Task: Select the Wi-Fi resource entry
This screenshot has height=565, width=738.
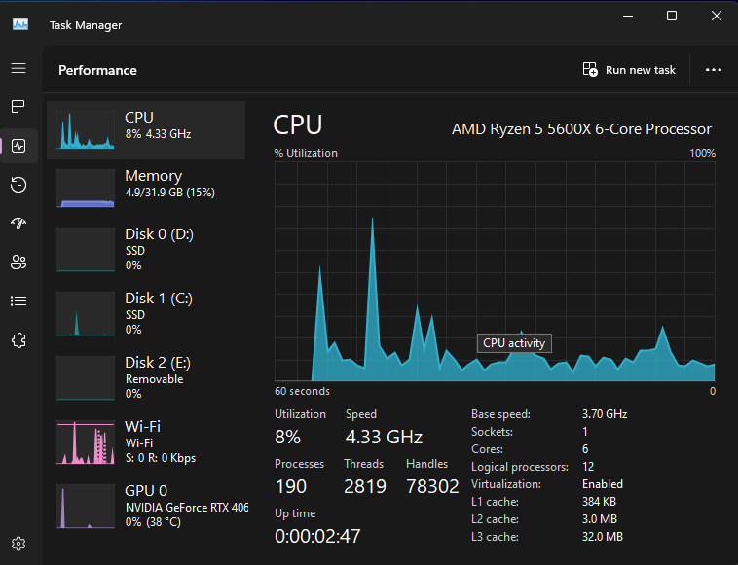Action: [146, 441]
